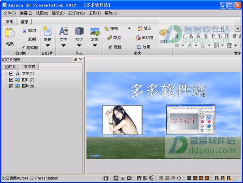The image size is (243, 183).
Task: Open shape Properties (属性)
Action: coord(115,47)
